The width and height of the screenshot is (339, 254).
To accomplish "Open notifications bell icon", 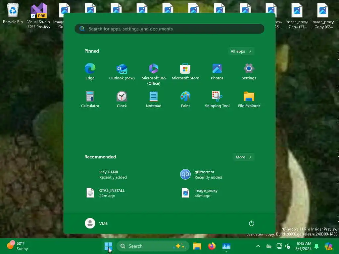I will pyautogui.click(x=316, y=246).
